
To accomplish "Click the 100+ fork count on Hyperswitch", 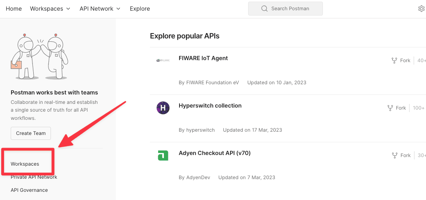I will (419, 108).
